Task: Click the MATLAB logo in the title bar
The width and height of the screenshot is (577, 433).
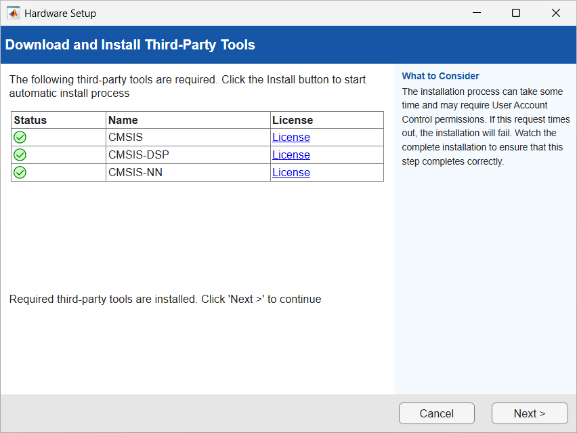Action: [14, 14]
